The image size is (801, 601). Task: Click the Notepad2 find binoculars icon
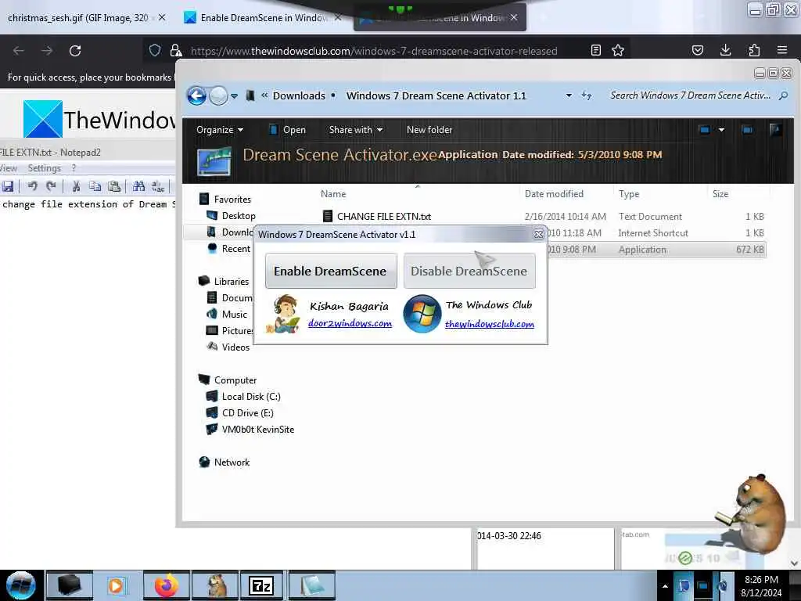click(138, 186)
